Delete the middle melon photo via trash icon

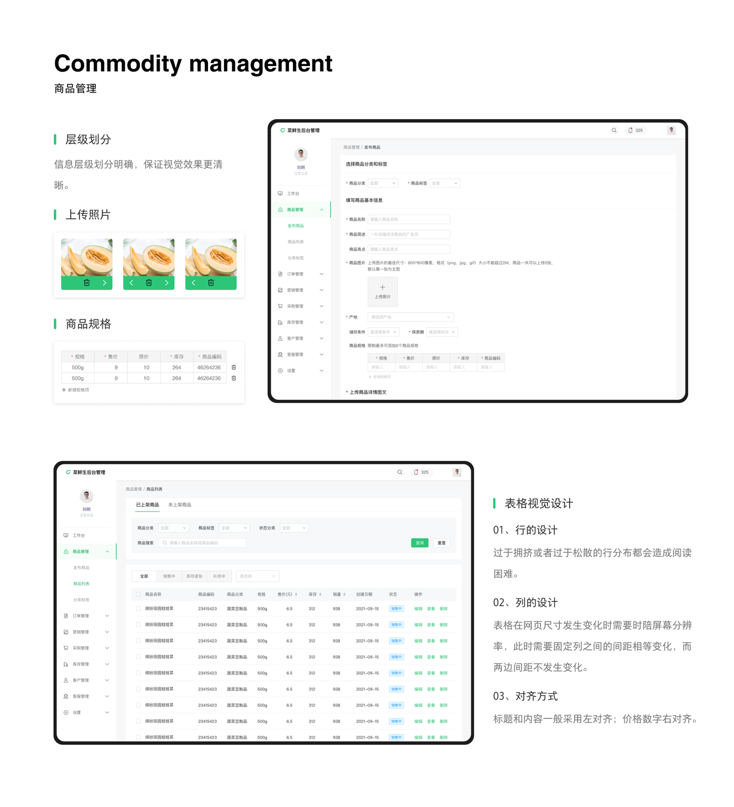149,283
